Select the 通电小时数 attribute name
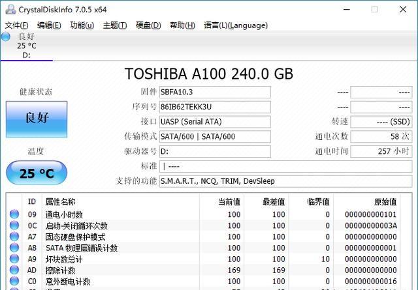This screenshot has height=290, width=418. click(x=64, y=214)
